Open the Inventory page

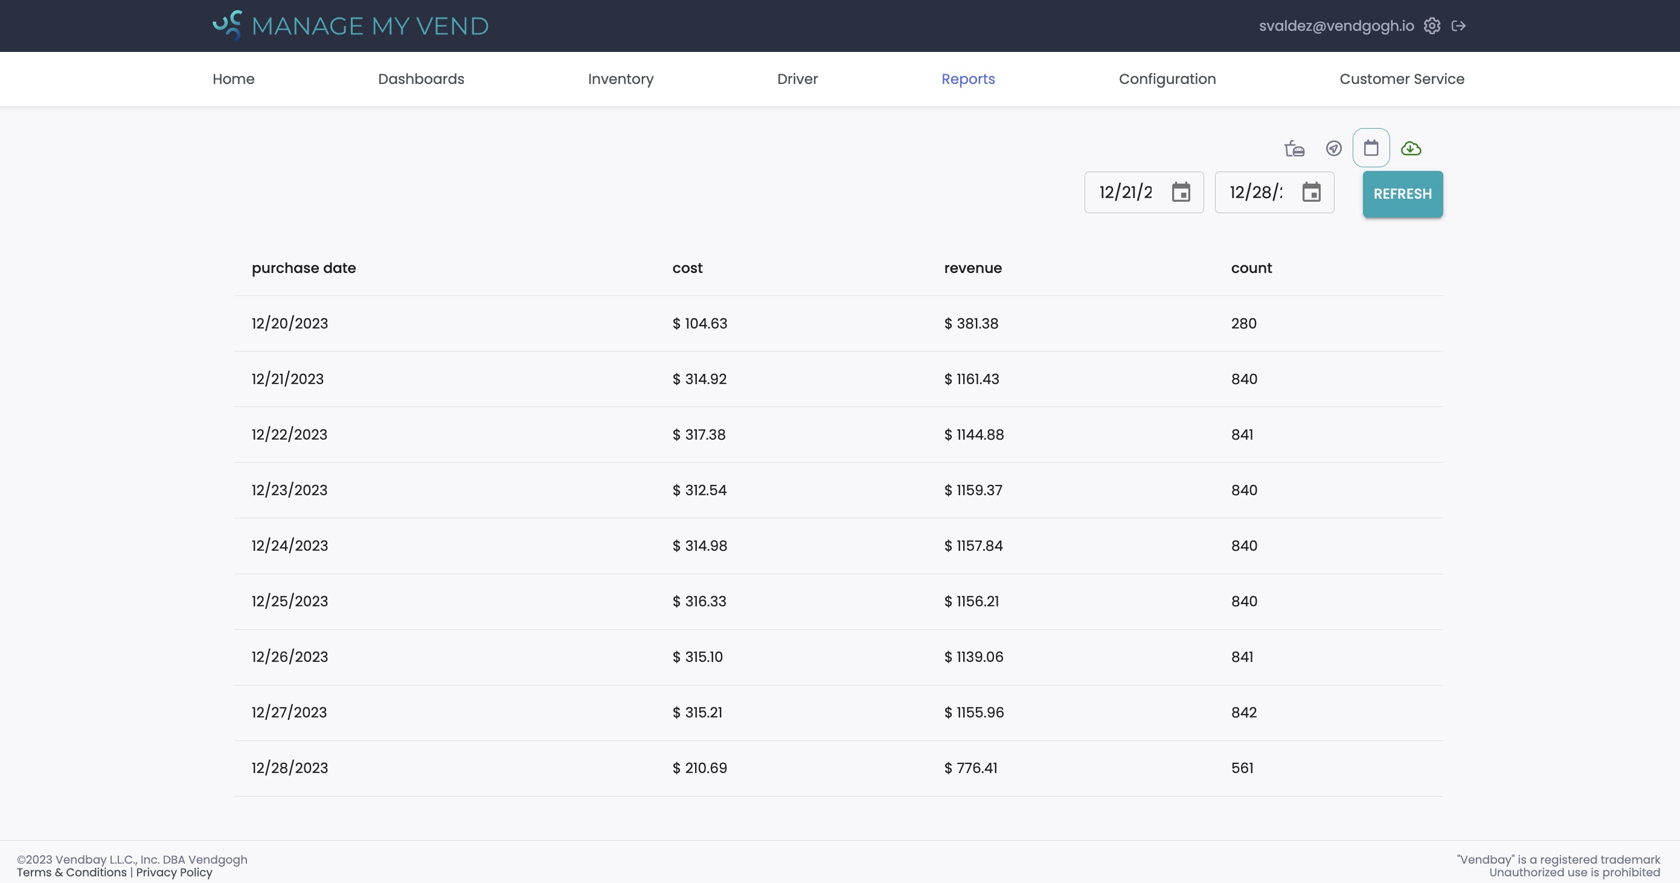point(620,79)
